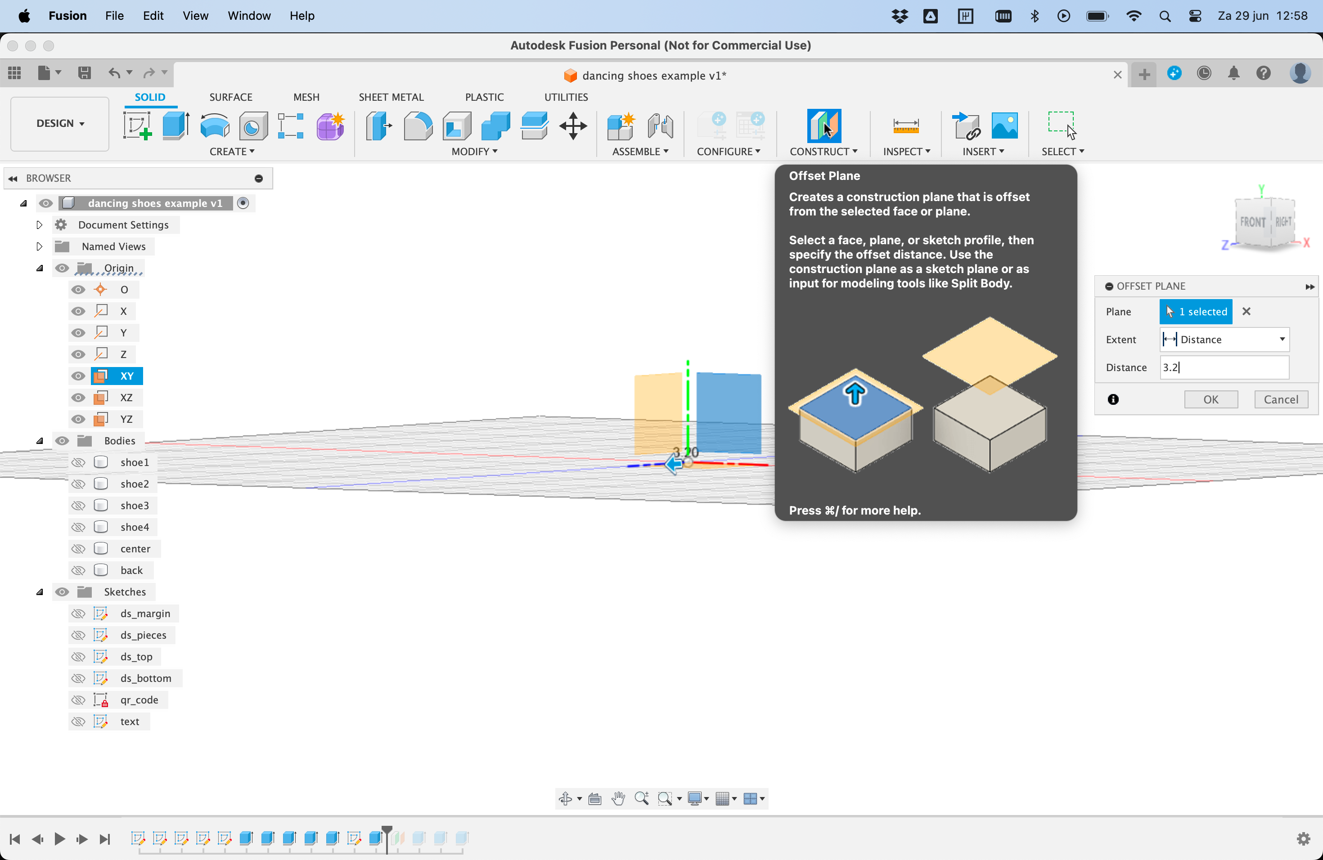Viewport: 1323px width, 860px height.
Task: Open the Notifications bell
Action: pos(1233,73)
